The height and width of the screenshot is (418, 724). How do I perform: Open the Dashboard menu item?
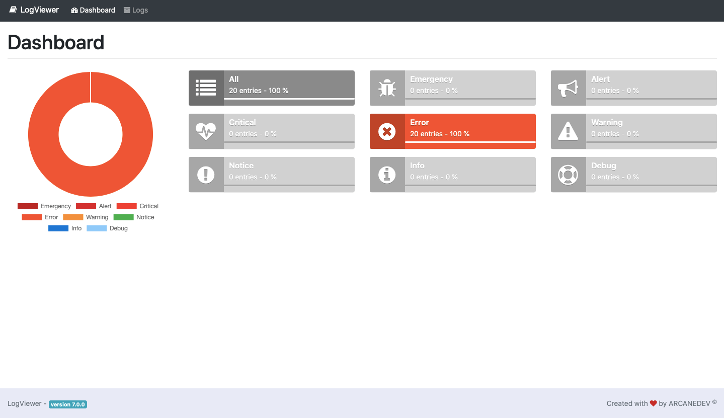click(93, 10)
